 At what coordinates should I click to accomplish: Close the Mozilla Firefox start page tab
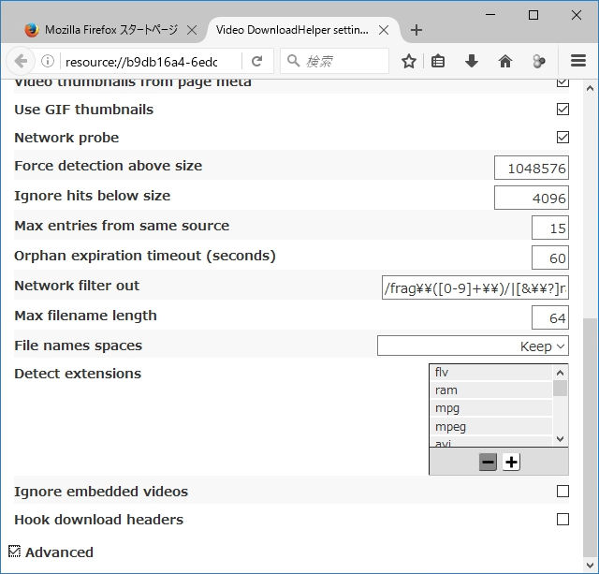[x=192, y=30]
